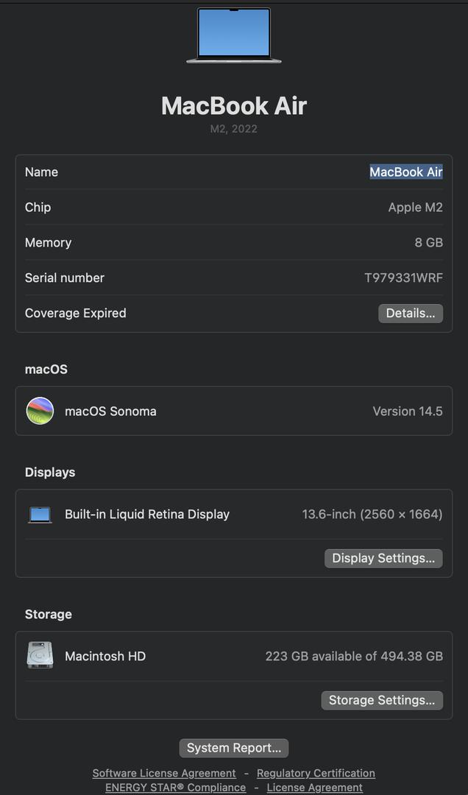Launch the System Report
The width and height of the screenshot is (468, 795).
pos(234,748)
